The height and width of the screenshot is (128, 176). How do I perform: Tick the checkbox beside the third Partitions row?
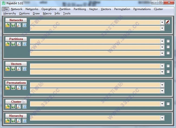(168, 53)
